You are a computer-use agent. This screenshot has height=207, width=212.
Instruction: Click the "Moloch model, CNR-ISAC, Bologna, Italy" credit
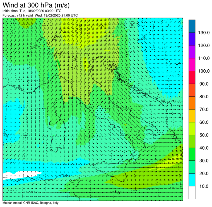[x=30, y=203]
